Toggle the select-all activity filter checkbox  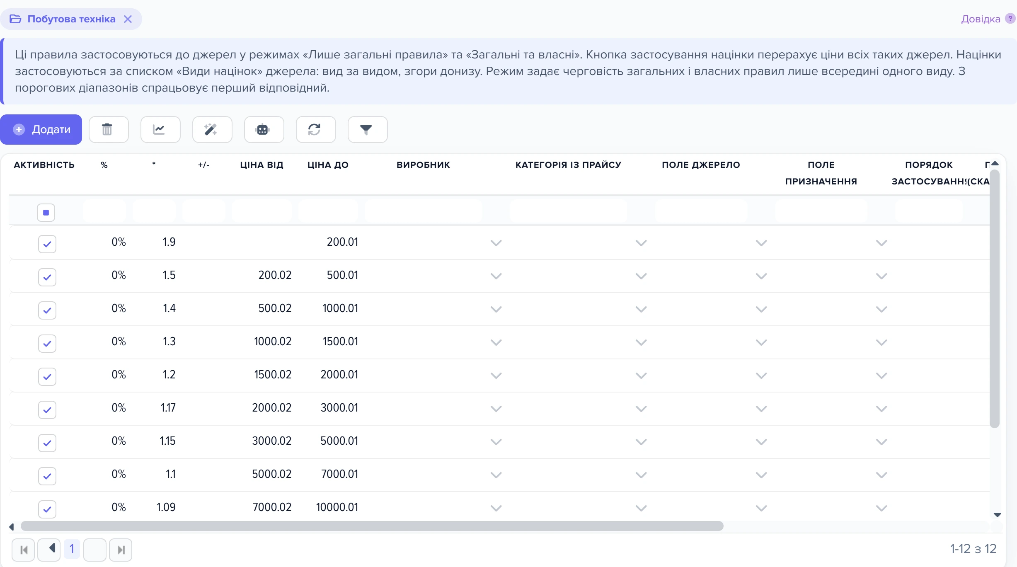[46, 213]
